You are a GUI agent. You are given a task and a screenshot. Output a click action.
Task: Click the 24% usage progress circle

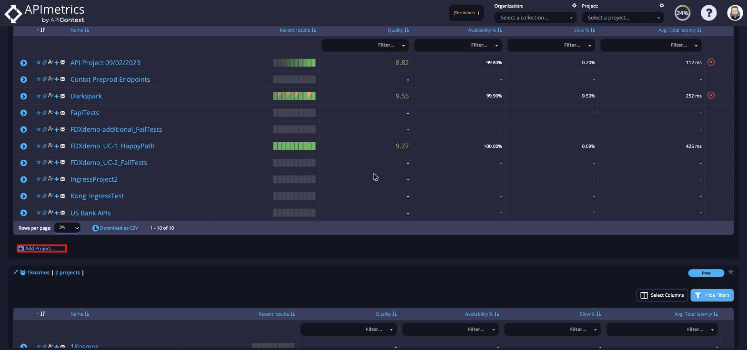pos(682,13)
